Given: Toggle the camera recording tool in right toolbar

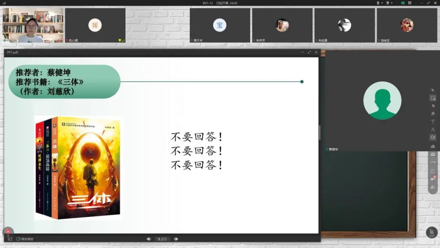Looking at the screenshot, I should (x=433, y=138).
